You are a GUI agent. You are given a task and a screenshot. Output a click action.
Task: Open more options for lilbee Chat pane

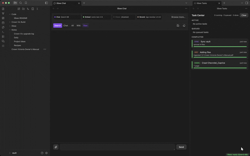[x=186, y=8]
